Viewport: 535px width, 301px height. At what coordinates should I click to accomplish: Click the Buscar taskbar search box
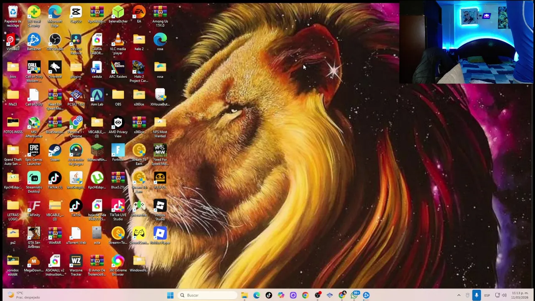coord(207,295)
